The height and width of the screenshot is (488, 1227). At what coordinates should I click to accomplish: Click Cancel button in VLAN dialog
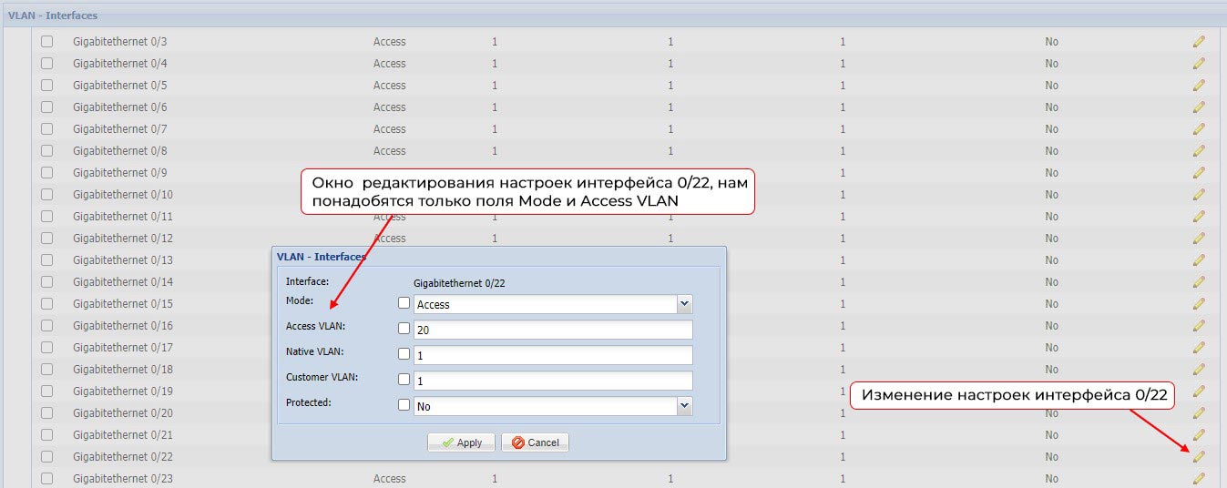coord(536,442)
